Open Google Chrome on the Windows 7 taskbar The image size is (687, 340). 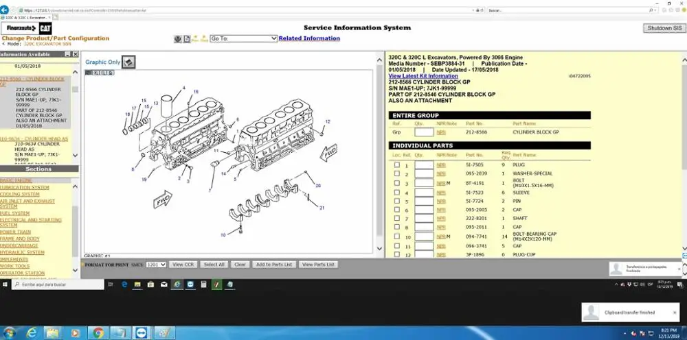click(x=98, y=333)
